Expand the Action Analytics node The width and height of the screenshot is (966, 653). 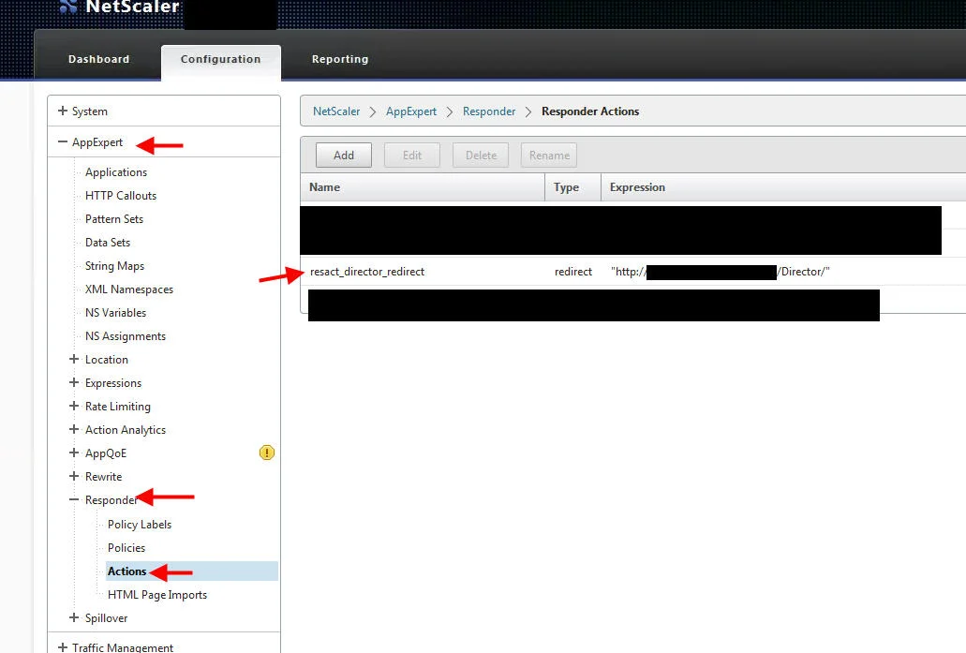point(74,429)
